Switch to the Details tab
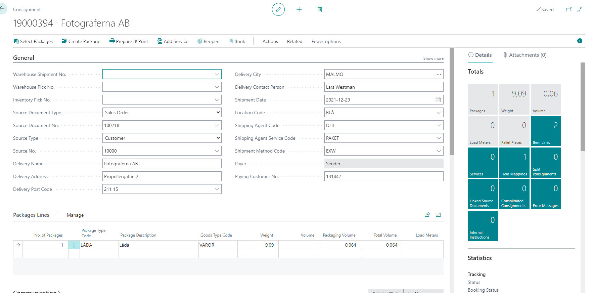The image size is (593, 293). (480, 55)
